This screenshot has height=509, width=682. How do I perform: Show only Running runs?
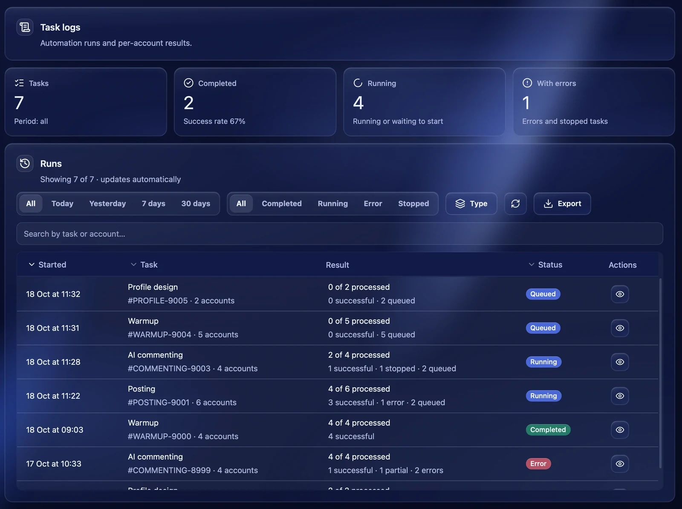333,204
